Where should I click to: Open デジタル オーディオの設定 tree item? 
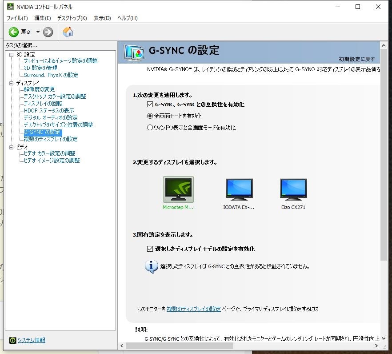[51, 118]
